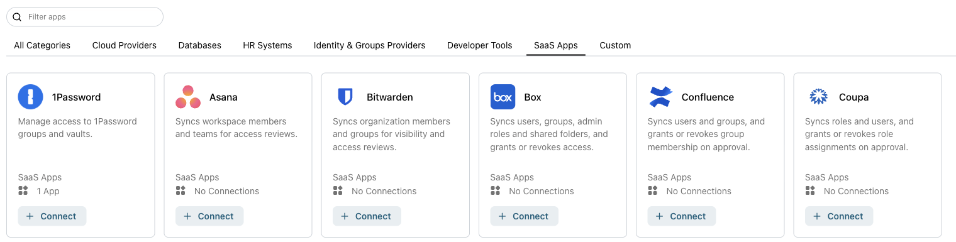Click 'Manage access to 1Password groups' description
The width and height of the screenshot is (956, 242).
coord(77,128)
